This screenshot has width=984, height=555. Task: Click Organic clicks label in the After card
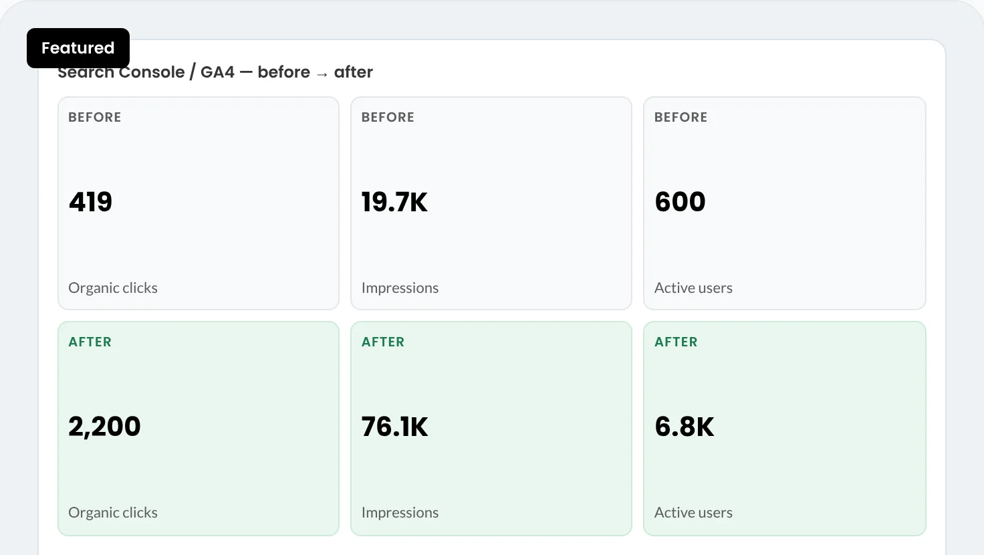[113, 513]
